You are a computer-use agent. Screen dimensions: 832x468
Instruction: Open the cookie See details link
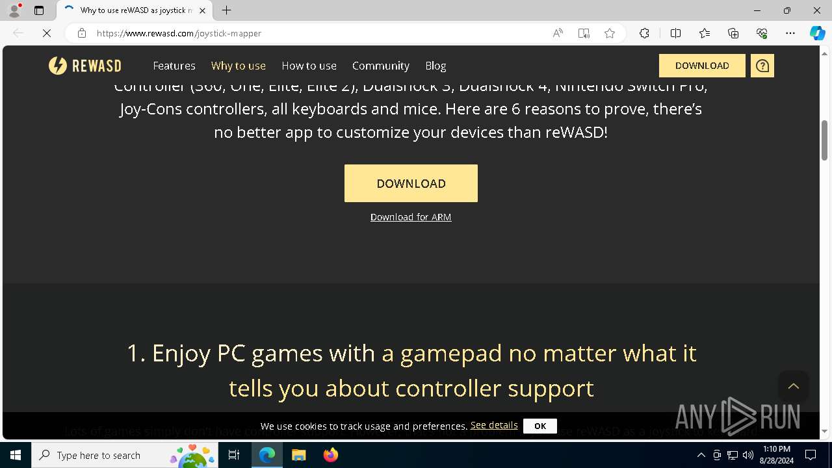click(494, 425)
